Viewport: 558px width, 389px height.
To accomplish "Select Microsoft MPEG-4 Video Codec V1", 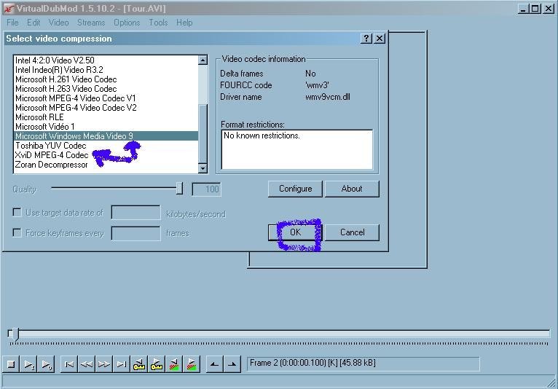I will (106, 98).
